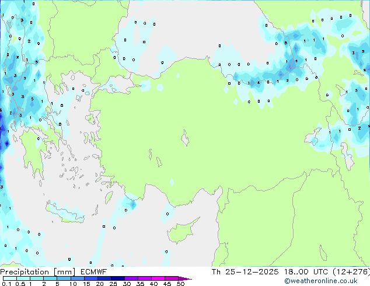This screenshot has width=370, height=286.
Task: Click the 1–2 mm legend color box
Action: (x=37, y=278)
